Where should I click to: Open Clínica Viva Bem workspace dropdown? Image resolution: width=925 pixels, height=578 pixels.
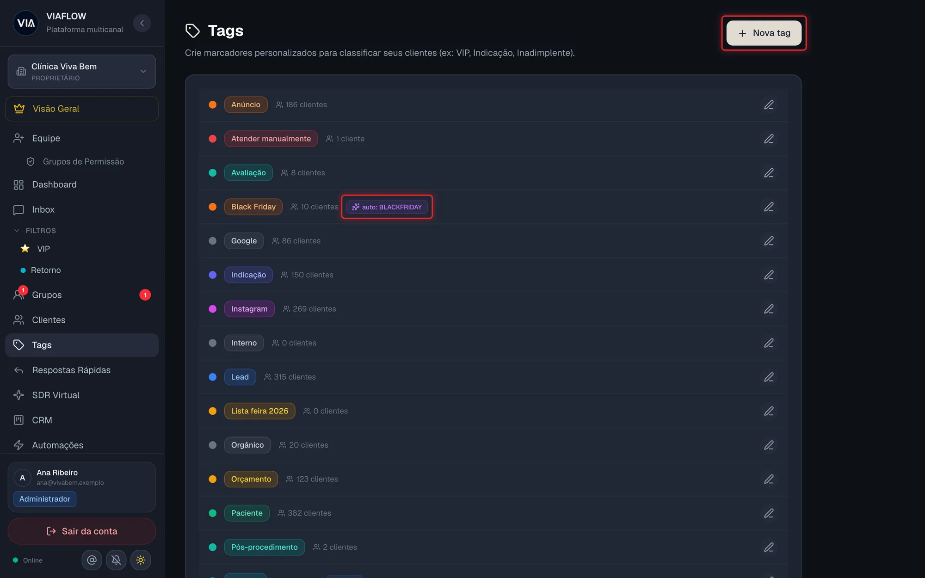82,72
